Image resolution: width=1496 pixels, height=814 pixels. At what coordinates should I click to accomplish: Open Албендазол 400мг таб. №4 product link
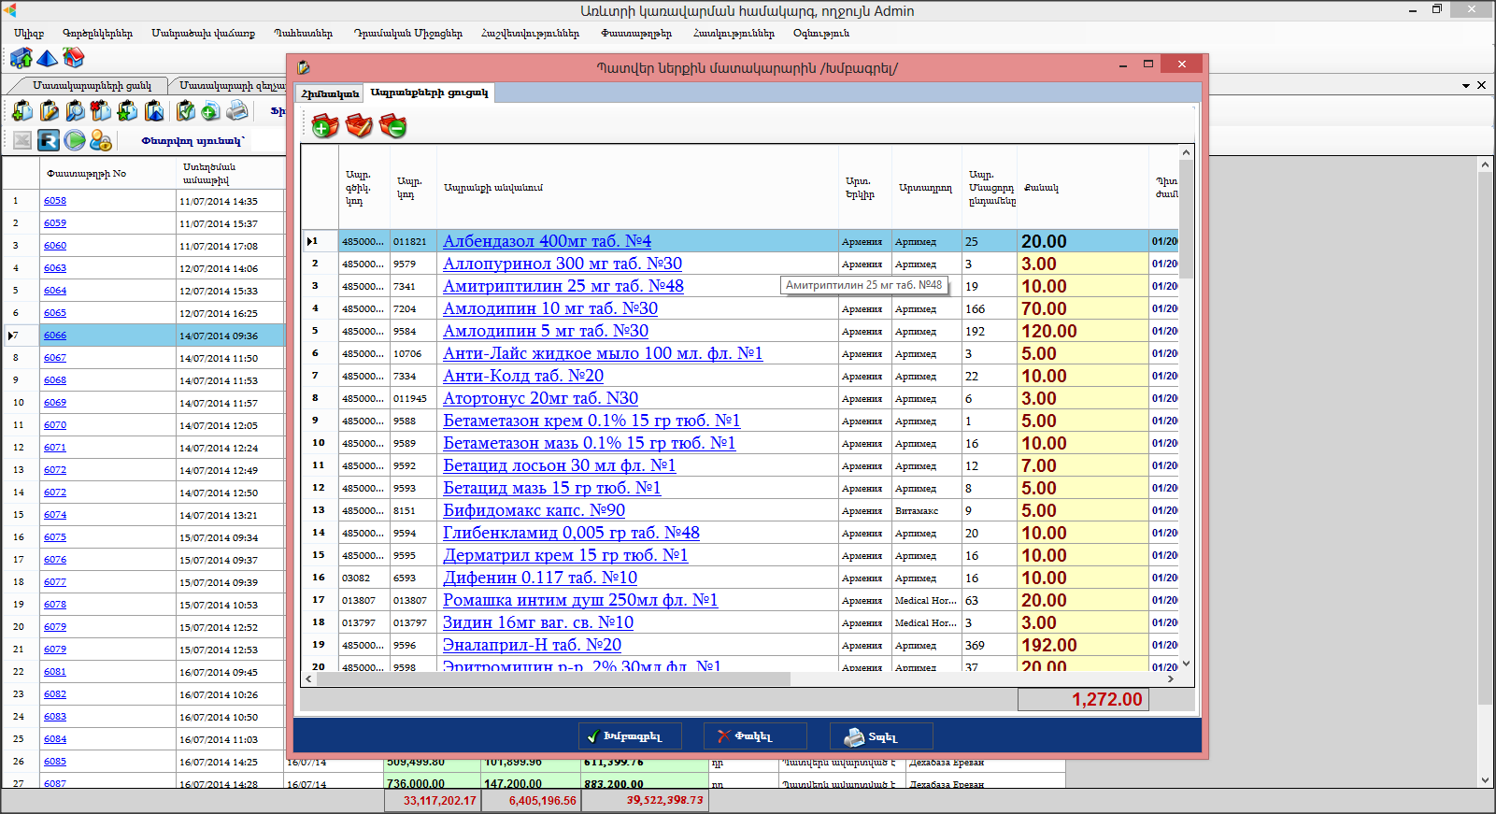pos(547,241)
